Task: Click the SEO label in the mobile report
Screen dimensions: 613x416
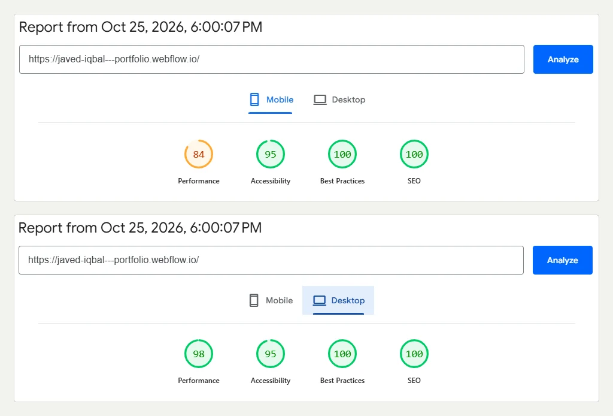Action: 414,181
